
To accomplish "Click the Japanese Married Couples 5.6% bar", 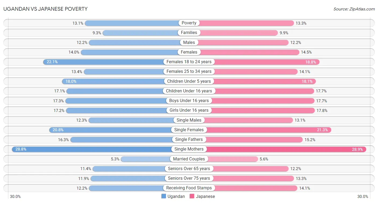I will coord(223,159).
